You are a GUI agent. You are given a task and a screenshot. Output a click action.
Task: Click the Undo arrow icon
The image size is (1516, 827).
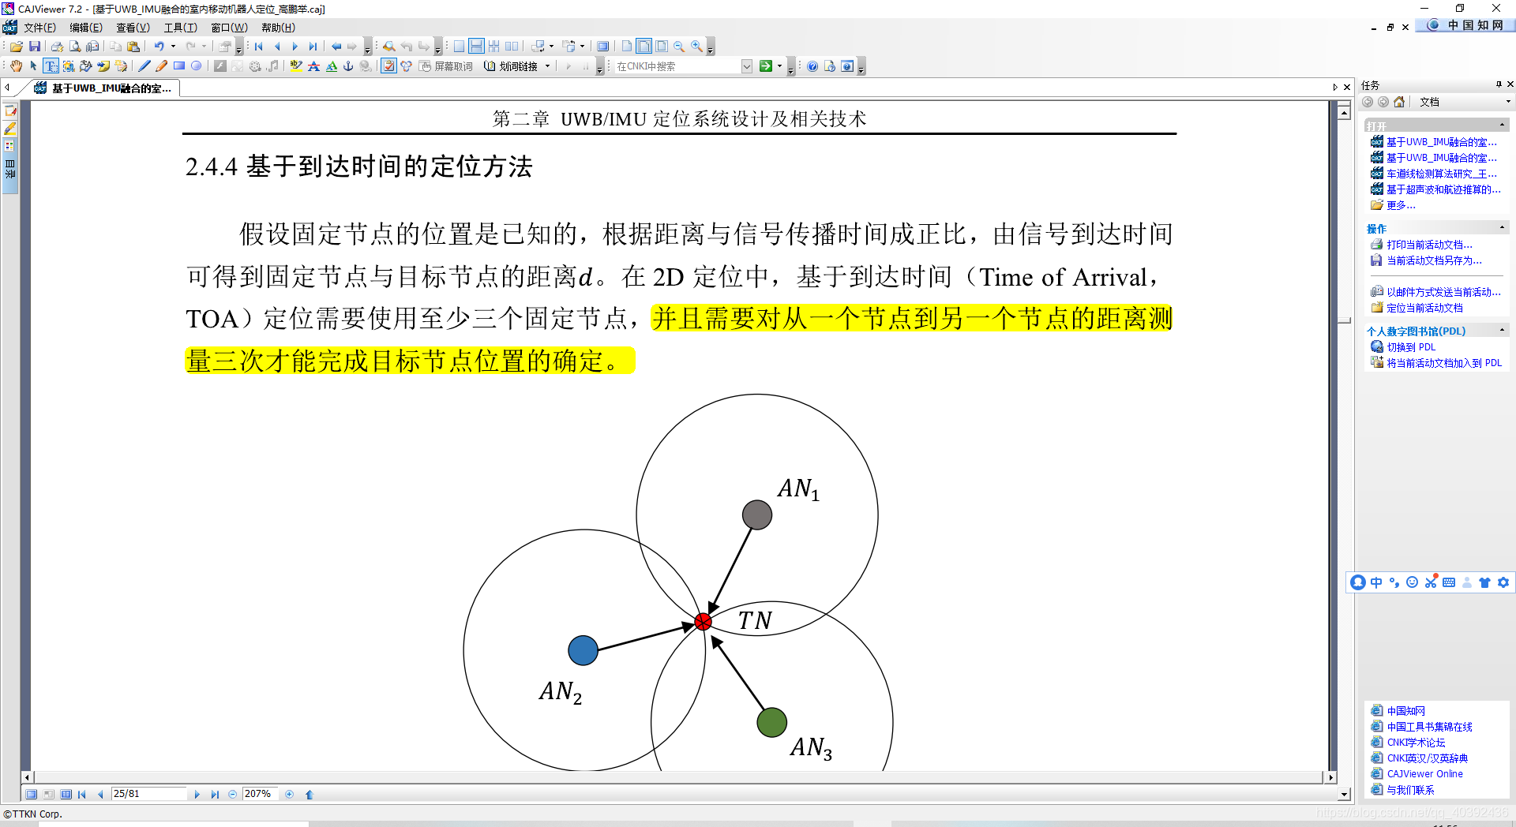click(159, 47)
